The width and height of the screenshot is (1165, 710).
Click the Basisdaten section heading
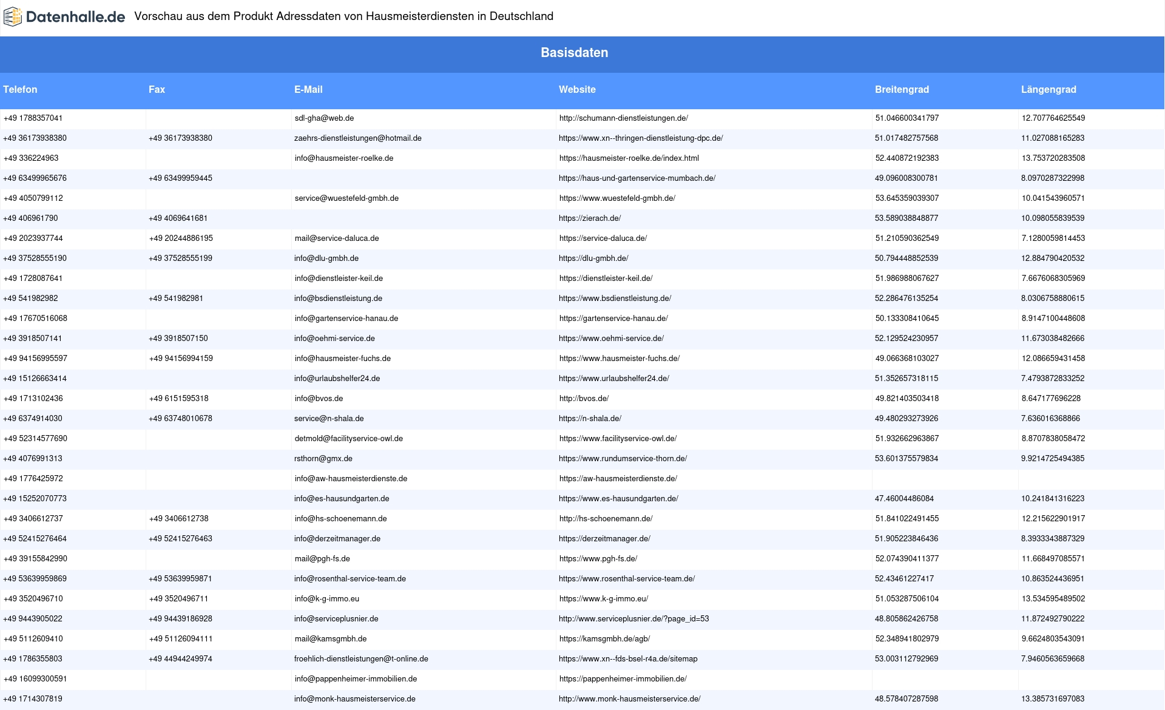574,53
